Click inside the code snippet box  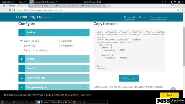point(129,50)
